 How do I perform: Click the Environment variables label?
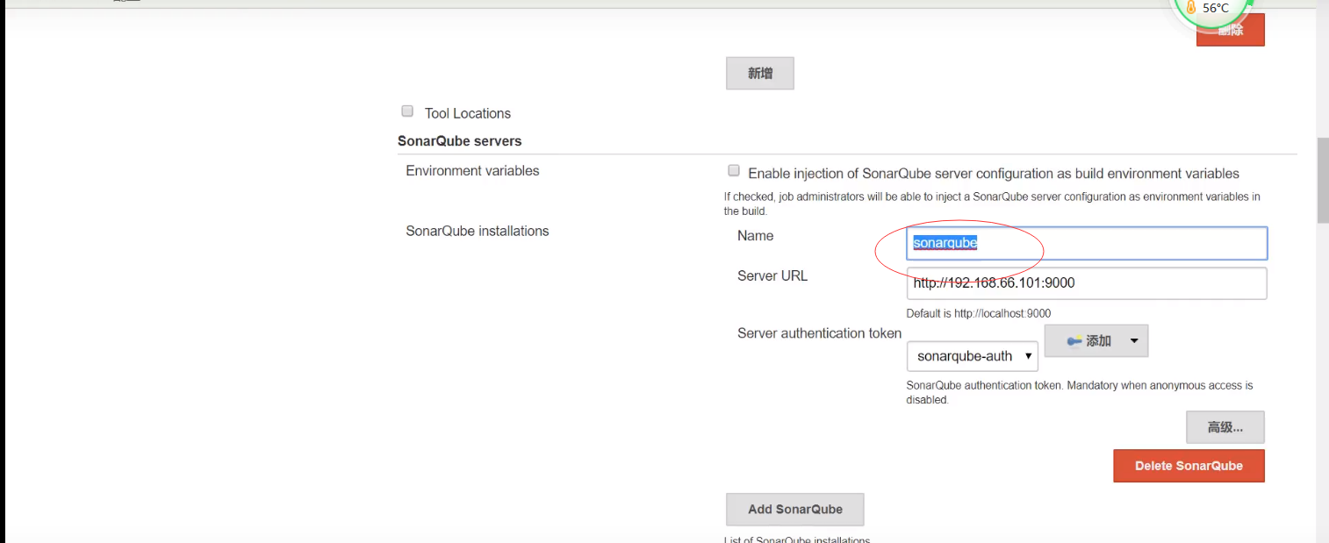[x=472, y=170]
